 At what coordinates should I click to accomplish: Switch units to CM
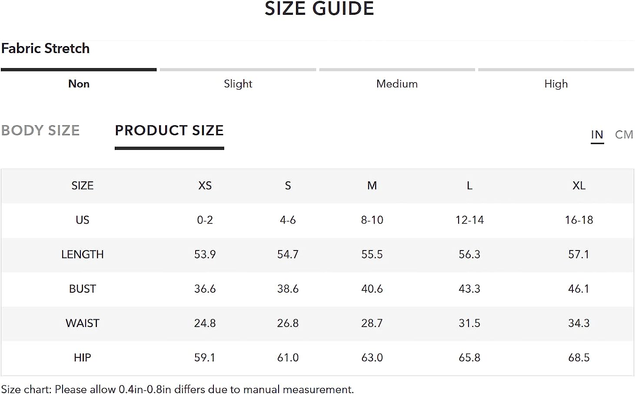point(624,135)
